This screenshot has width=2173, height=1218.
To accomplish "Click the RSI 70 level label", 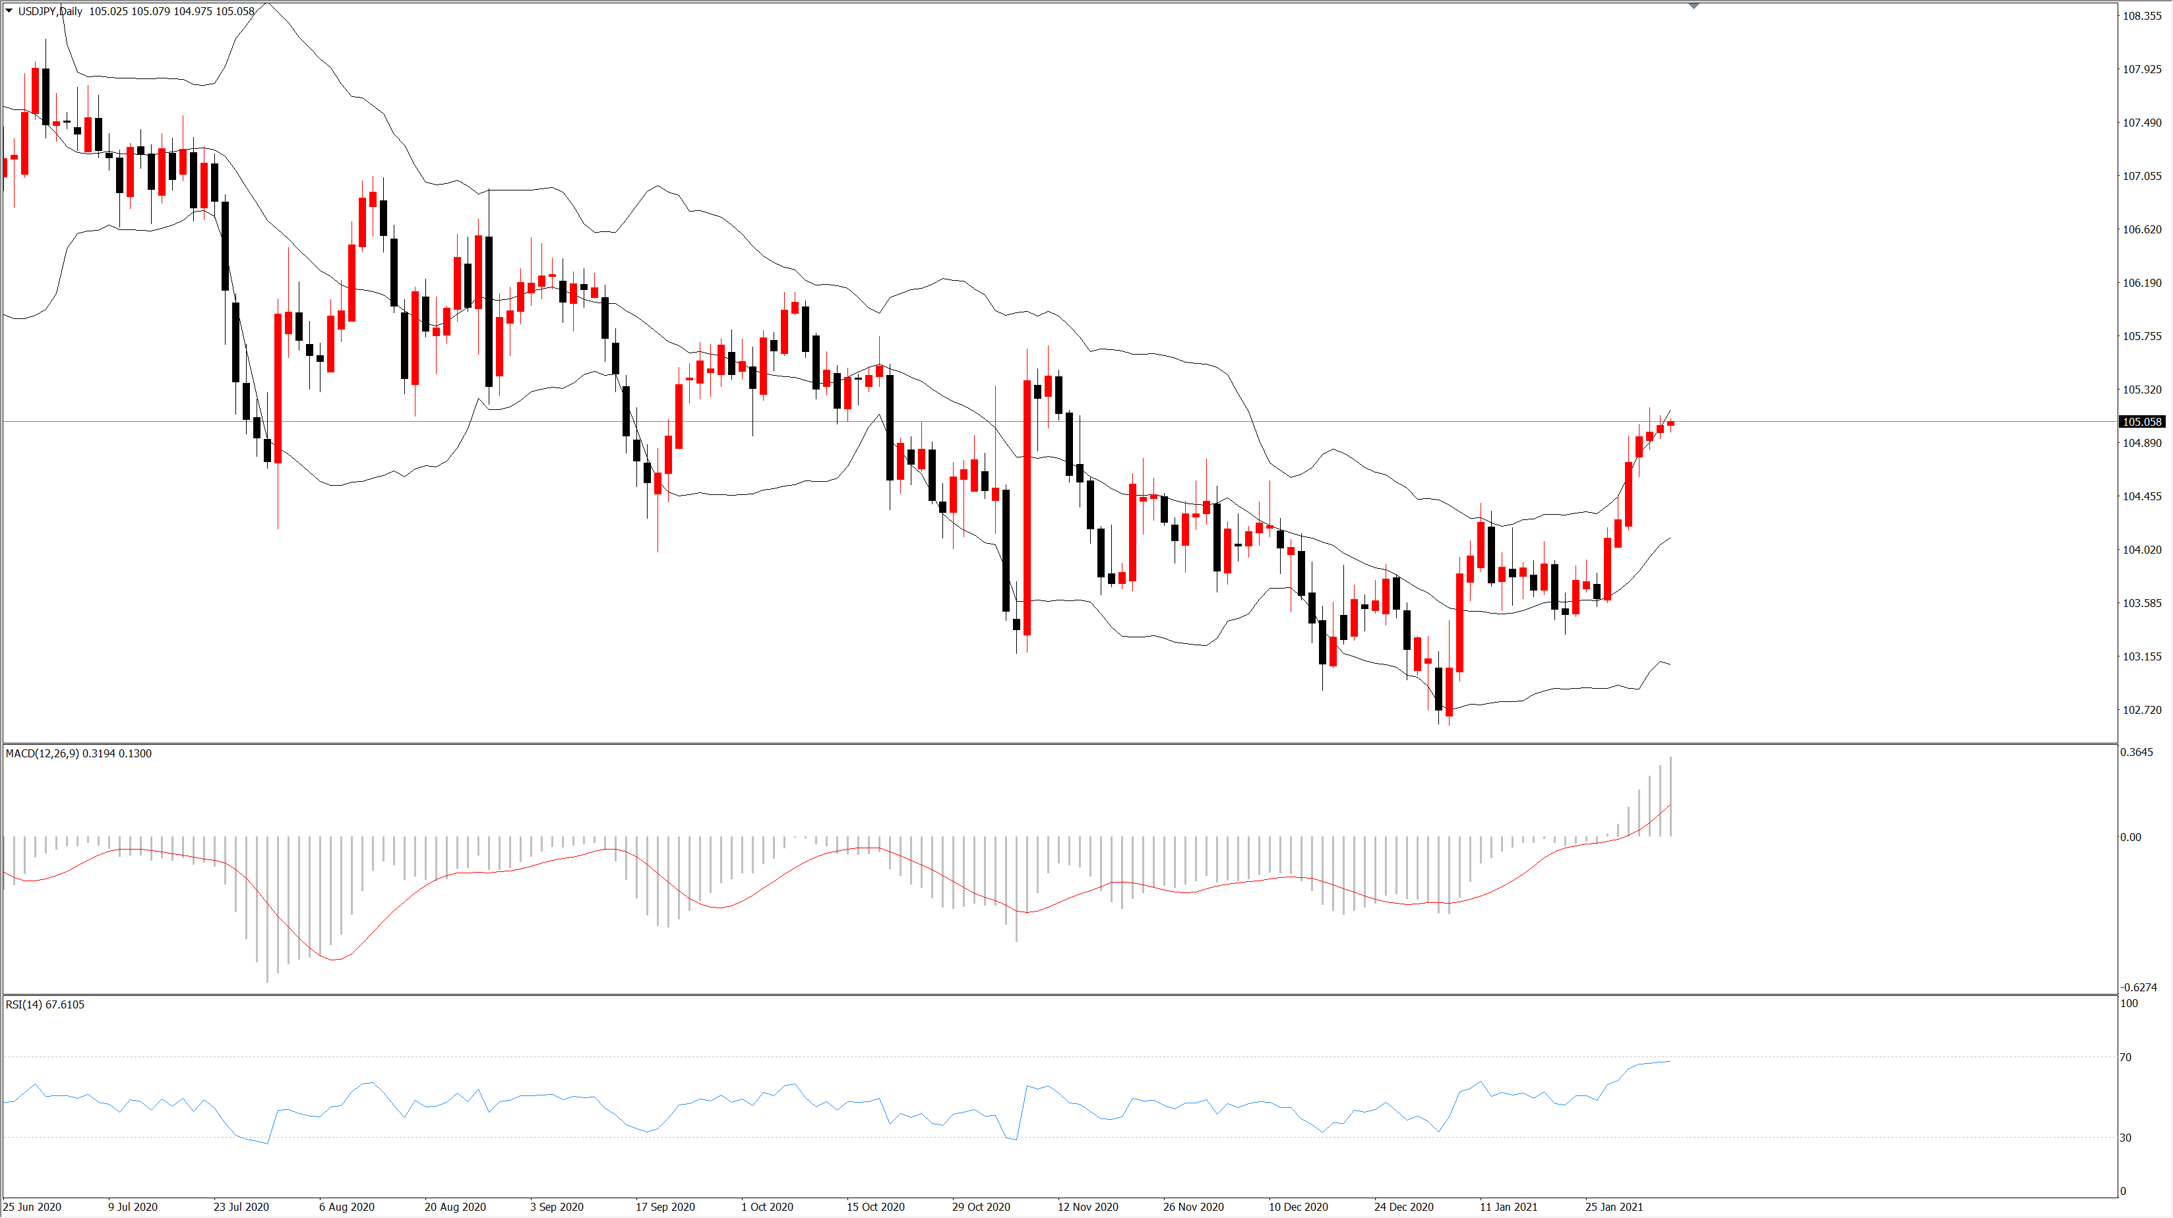I will coord(2126,1057).
